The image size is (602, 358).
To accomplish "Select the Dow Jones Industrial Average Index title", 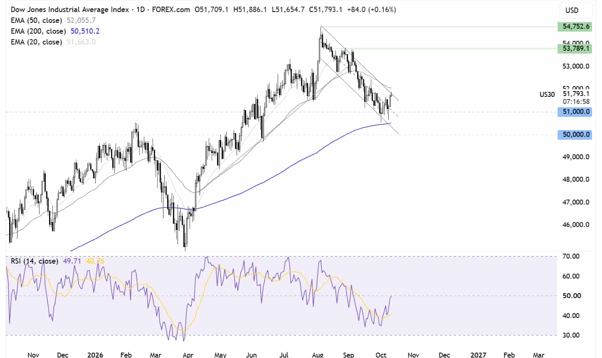I will pos(70,9).
